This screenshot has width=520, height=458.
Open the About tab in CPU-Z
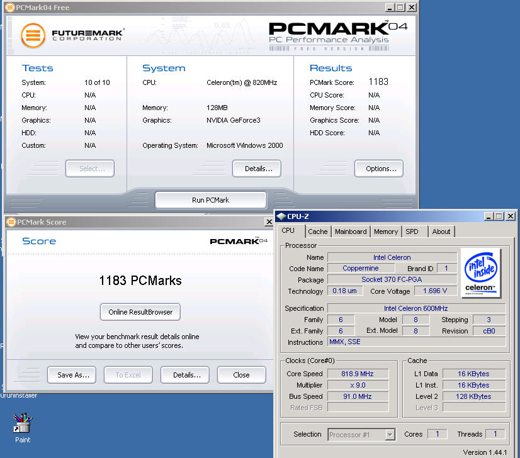[441, 232]
